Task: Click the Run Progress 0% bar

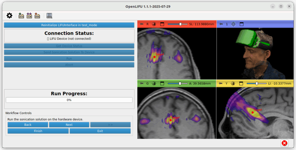Action: pyautogui.click(x=69, y=100)
